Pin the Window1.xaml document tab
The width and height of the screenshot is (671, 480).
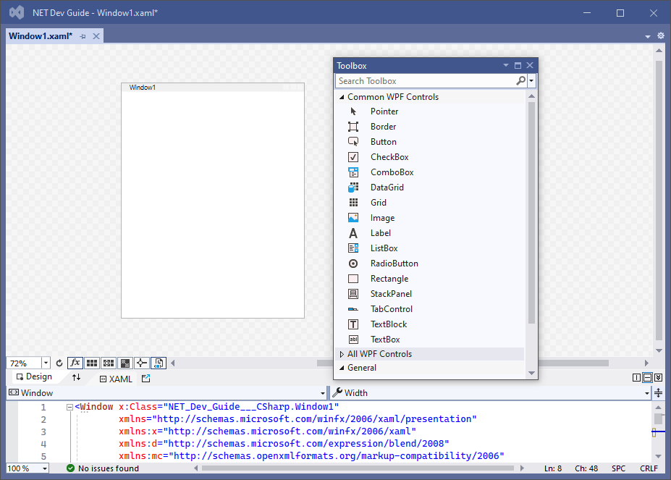[x=83, y=36]
